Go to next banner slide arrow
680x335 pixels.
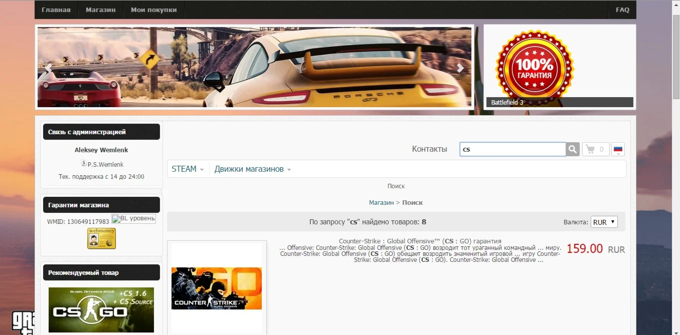pyautogui.click(x=460, y=68)
